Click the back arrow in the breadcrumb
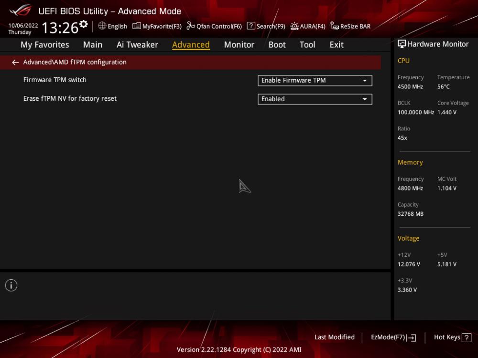Screen dimensions: 478x358 click(15, 63)
